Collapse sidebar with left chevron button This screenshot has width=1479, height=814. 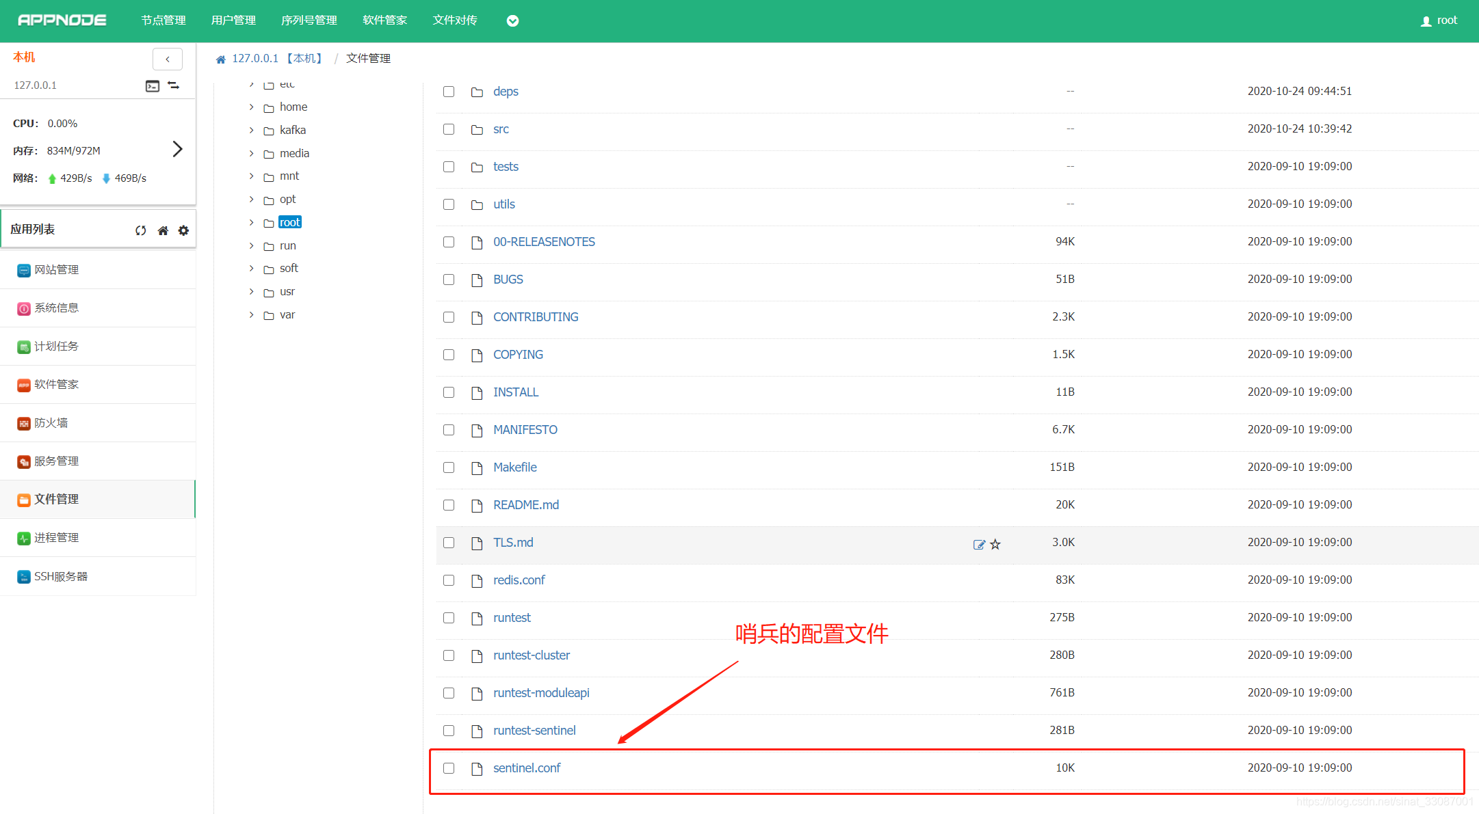click(168, 59)
